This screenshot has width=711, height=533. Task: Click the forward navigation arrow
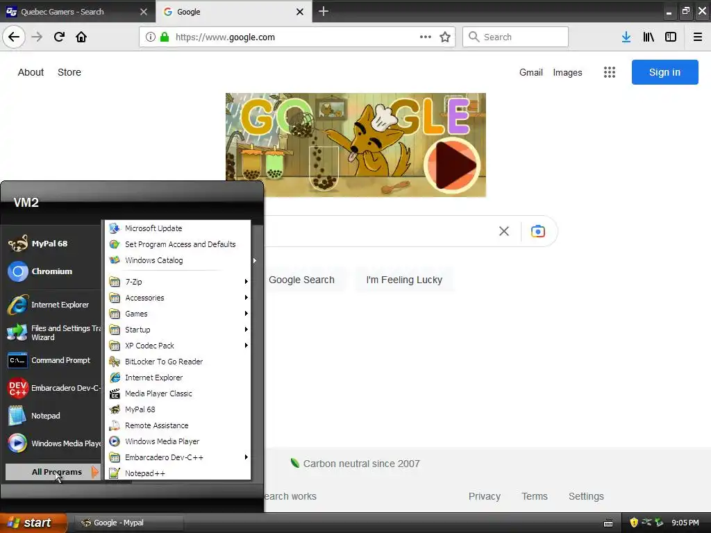point(37,37)
